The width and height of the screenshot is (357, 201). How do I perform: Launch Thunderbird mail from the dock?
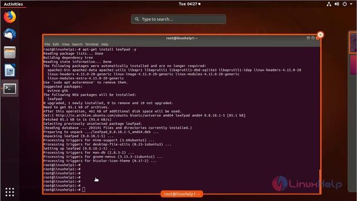point(10,35)
